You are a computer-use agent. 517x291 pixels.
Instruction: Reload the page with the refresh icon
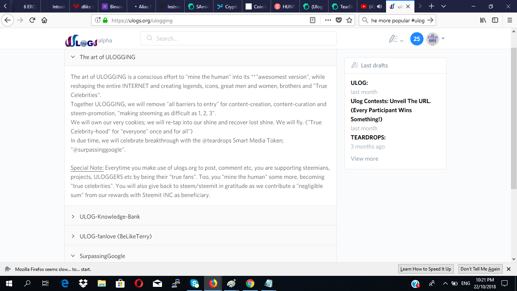click(32, 20)
